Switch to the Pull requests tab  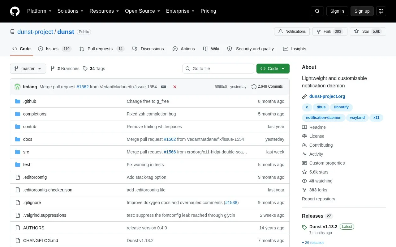click(x=102, y=49)
